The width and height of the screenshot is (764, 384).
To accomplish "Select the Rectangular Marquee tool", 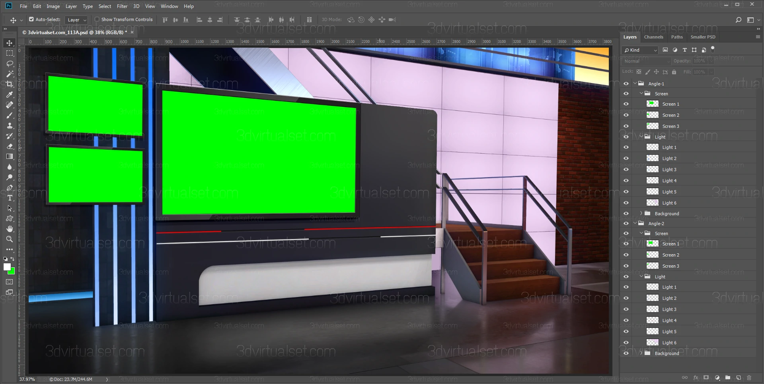I will [x=10, y=53].
